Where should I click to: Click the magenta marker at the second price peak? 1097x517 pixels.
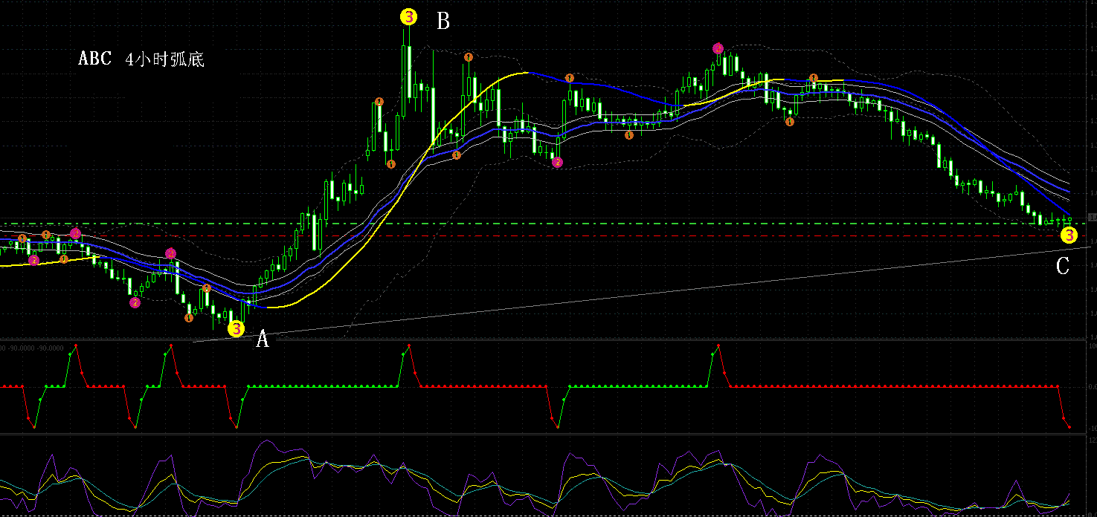[x=718, y=48]
